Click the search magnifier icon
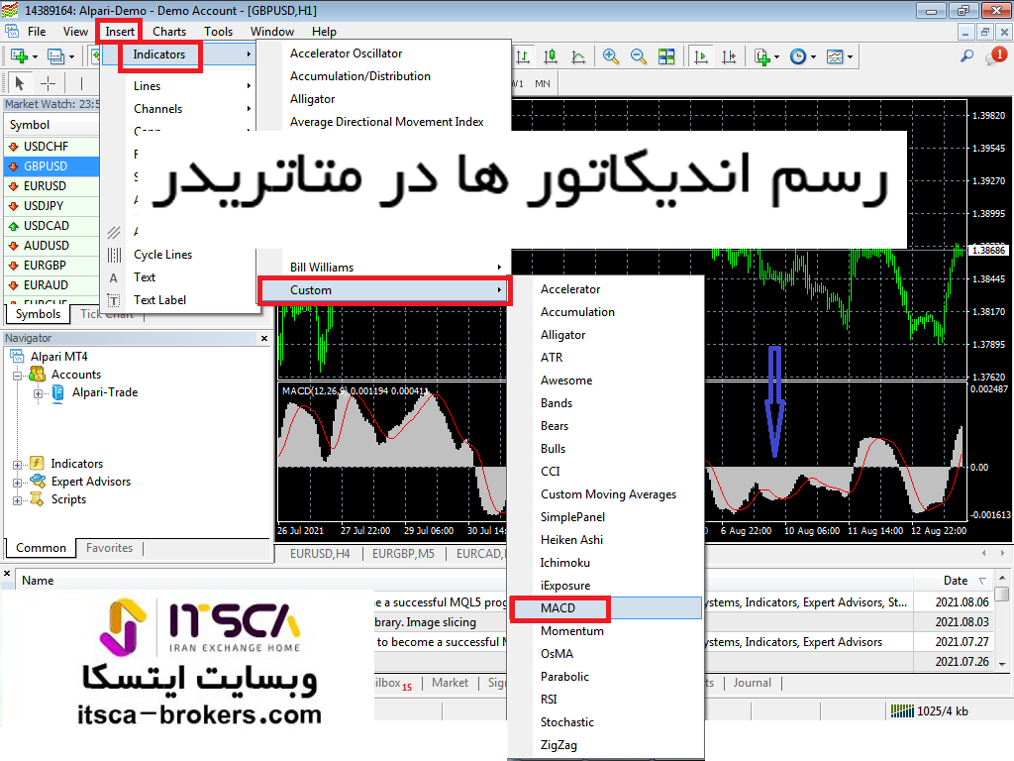This screenshot has width=1014, height=761. coord(966,56)
